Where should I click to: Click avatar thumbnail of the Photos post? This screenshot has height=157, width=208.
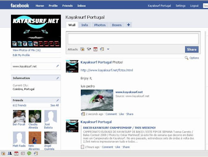[x=72, y=66]
